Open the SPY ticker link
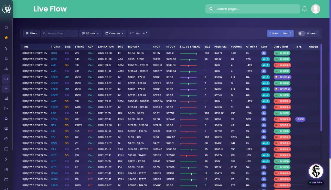Screen dimensions: 331x190 click(53, 137)
